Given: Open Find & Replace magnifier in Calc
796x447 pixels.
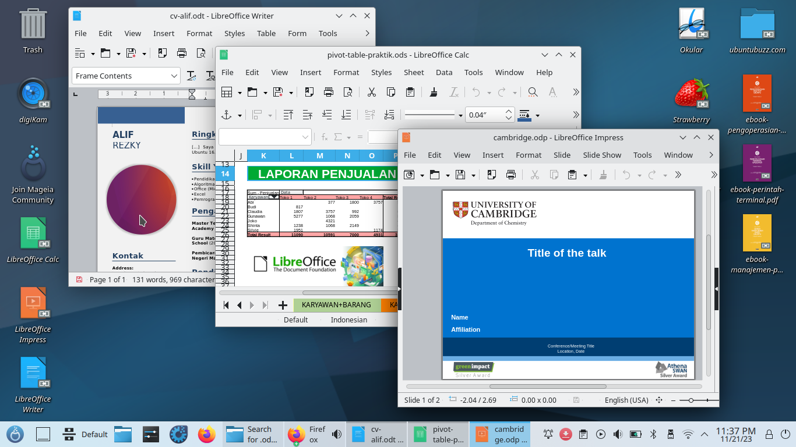Looking at the screenshot, I should tap(533, 92).
